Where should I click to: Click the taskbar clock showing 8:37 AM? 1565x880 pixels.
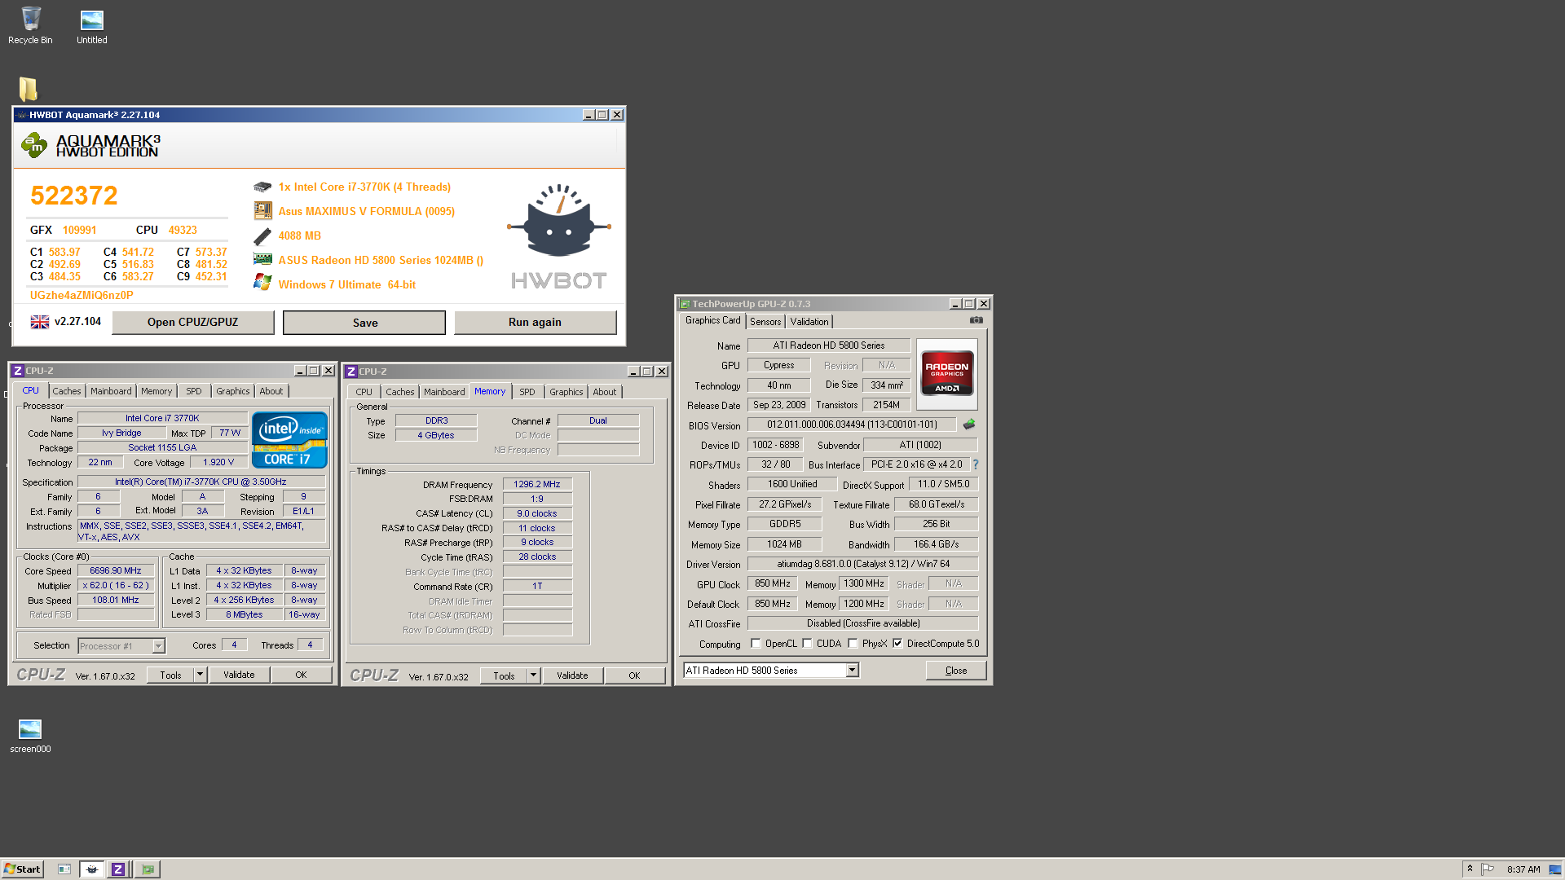(x=1523, y=869)
